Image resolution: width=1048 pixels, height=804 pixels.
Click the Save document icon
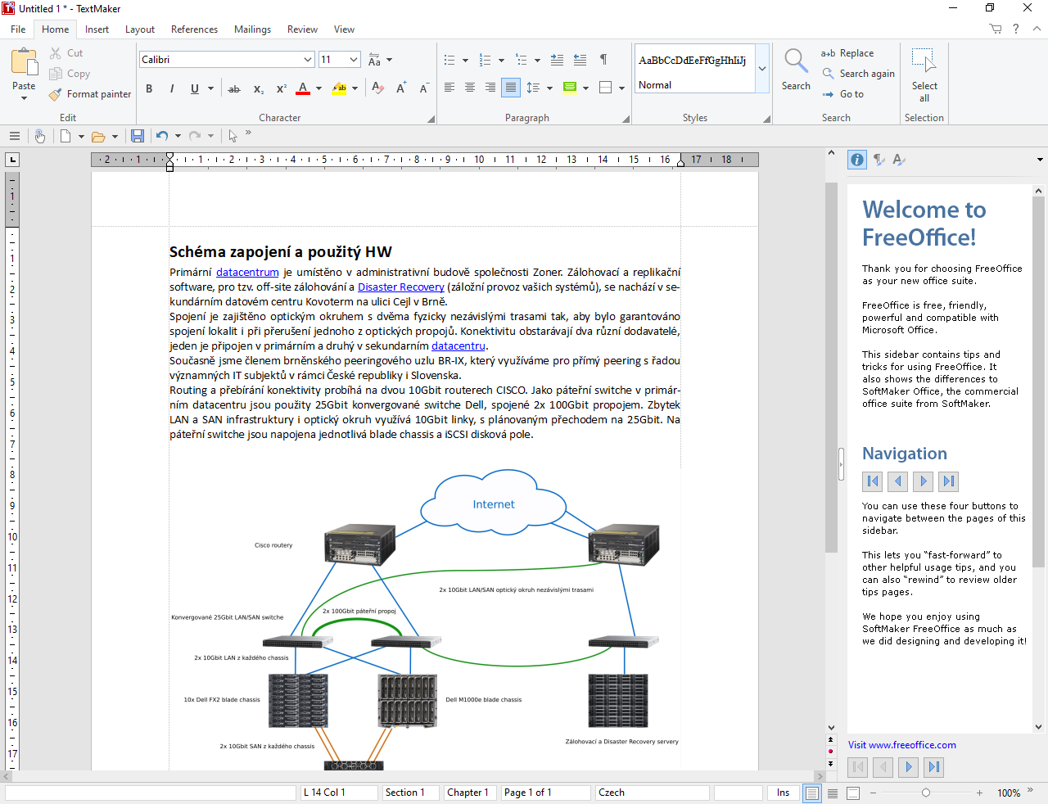138,136
